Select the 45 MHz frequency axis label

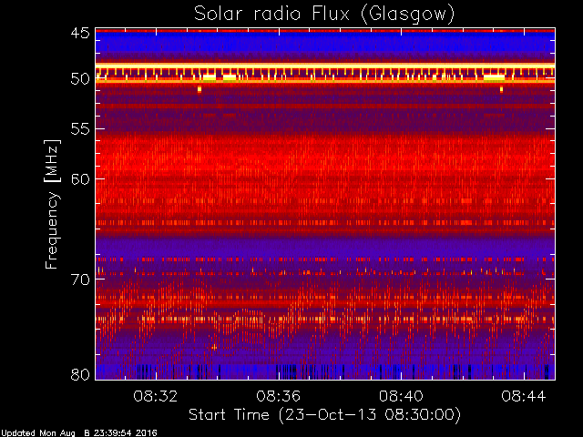[80, 33]
